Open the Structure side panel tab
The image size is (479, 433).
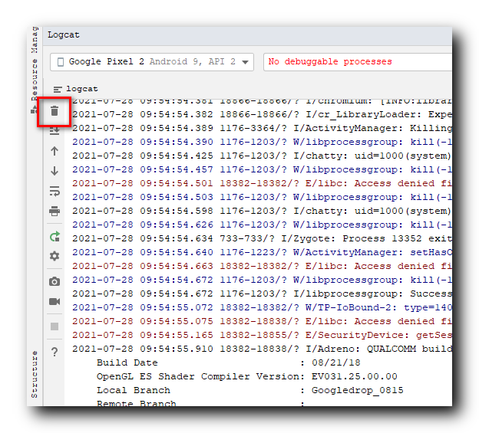[x=35, y=374]
